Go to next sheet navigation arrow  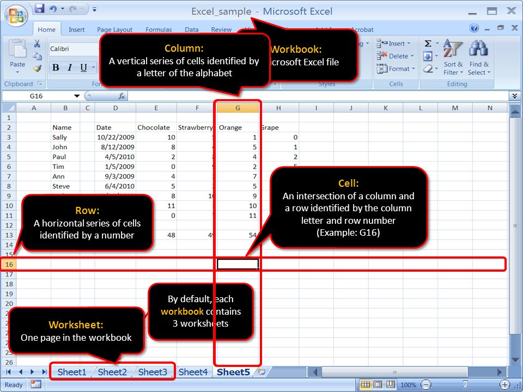point(32,372)
